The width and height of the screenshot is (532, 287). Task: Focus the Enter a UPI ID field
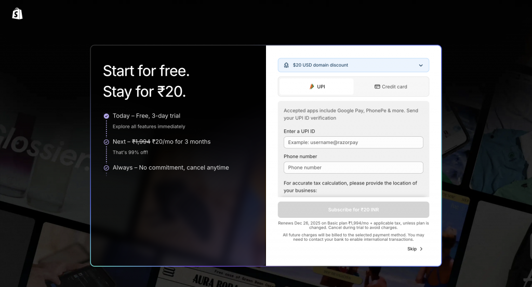[353, 142]
